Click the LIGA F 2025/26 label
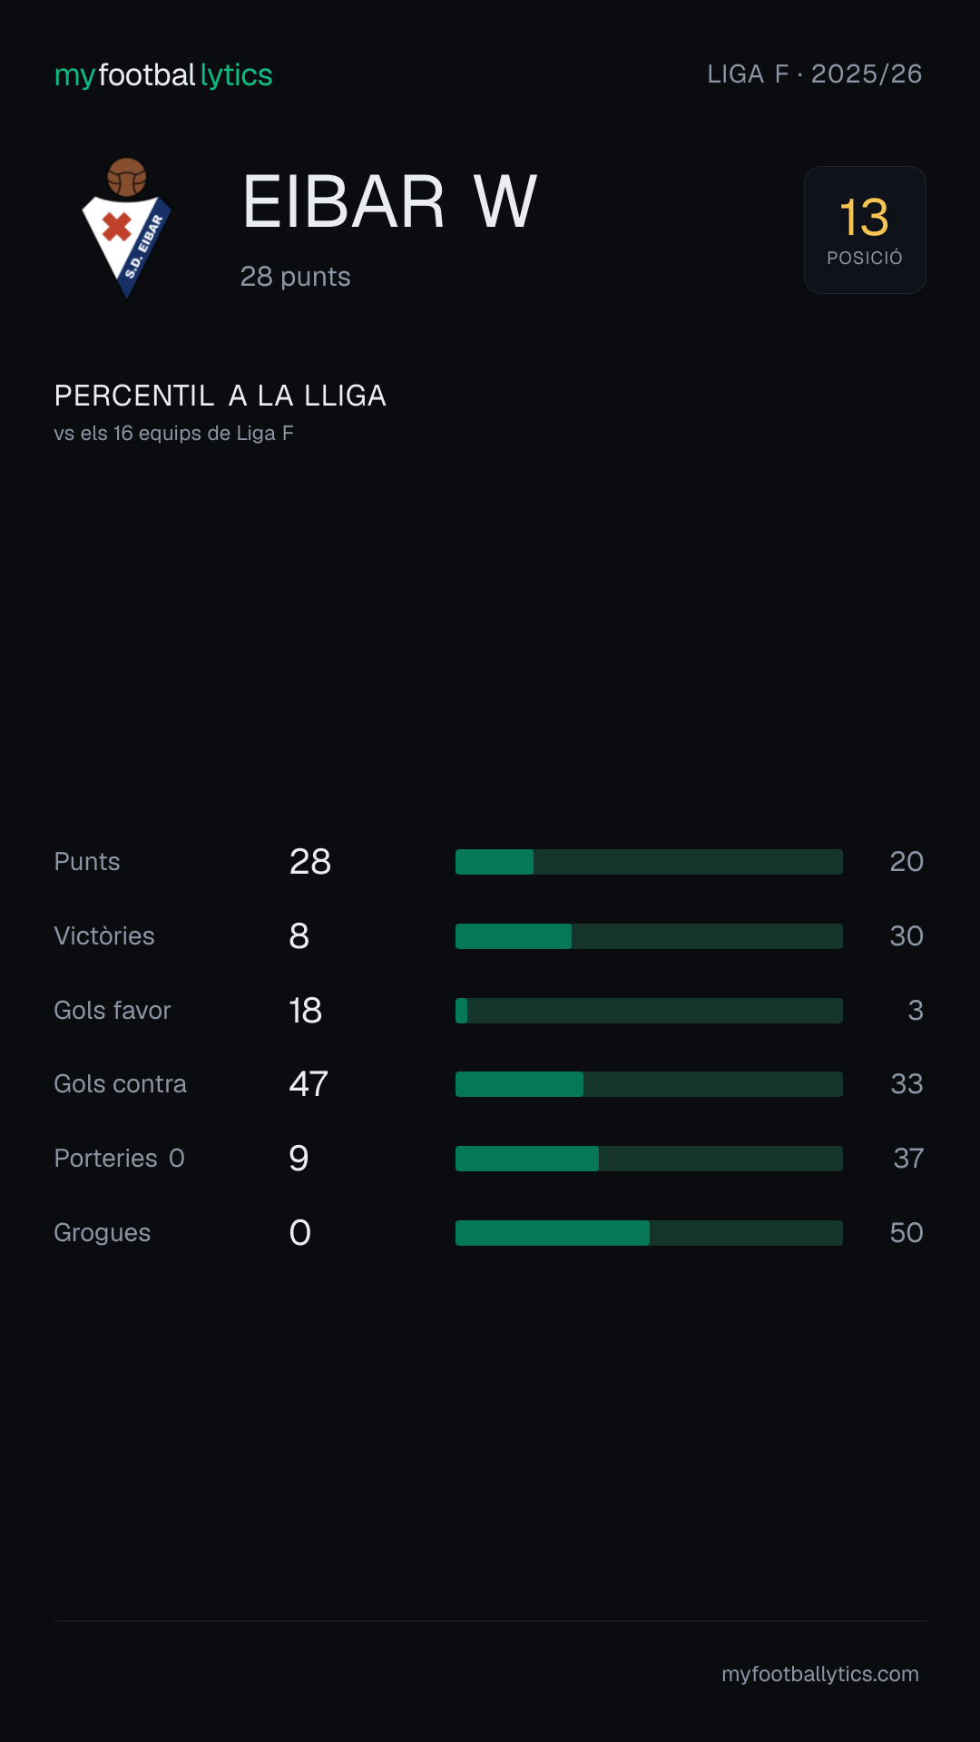 point(815,73)
